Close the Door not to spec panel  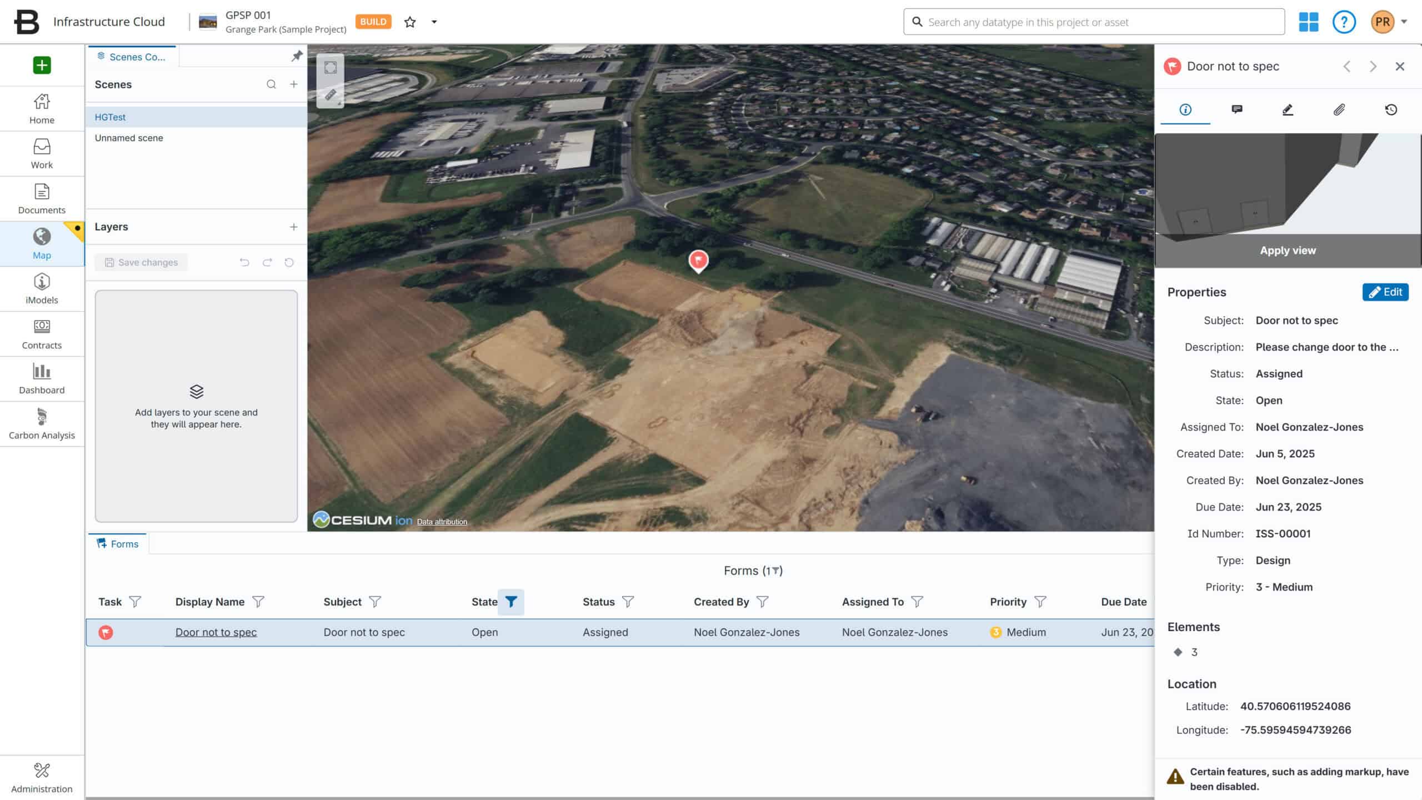tap(1400, 67)
